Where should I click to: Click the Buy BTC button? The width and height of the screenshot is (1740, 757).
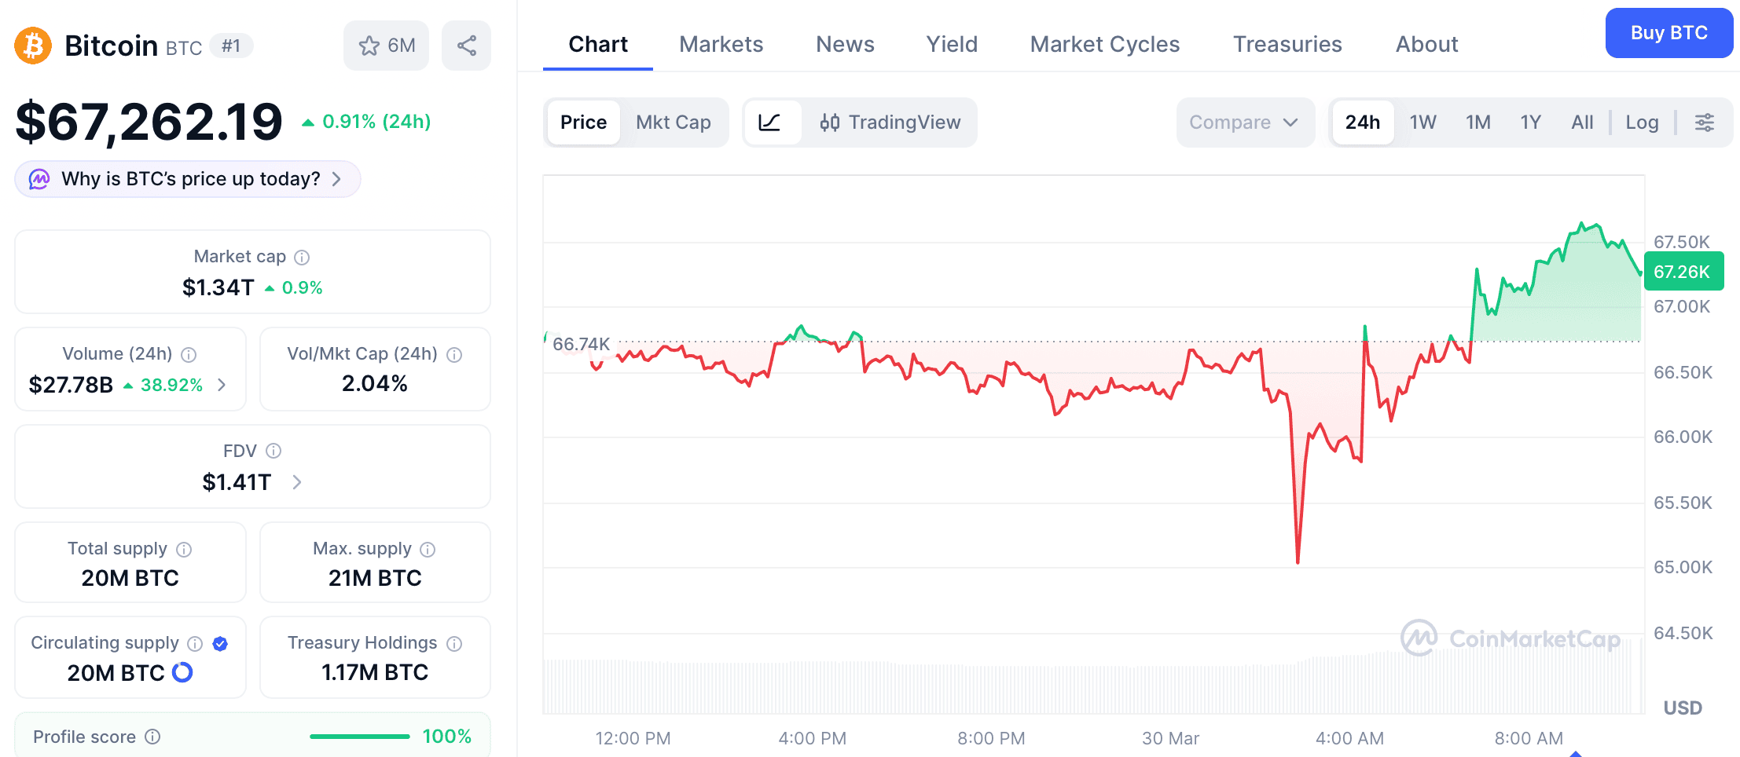click(x=1668, y=33)
